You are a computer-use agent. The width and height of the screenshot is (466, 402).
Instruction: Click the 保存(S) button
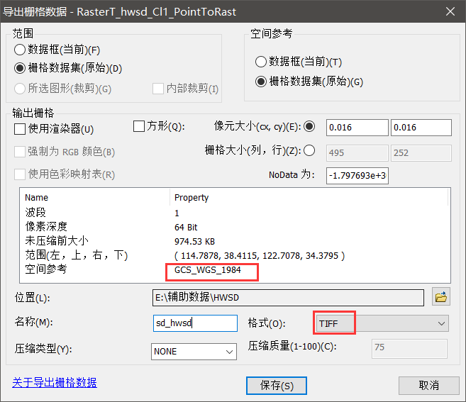pyautogui.click(x=277, y=386)
